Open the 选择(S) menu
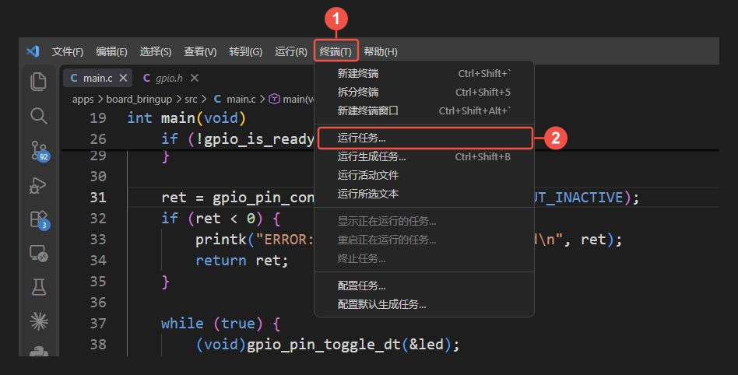738x375 pixels. tap(156, 51)
